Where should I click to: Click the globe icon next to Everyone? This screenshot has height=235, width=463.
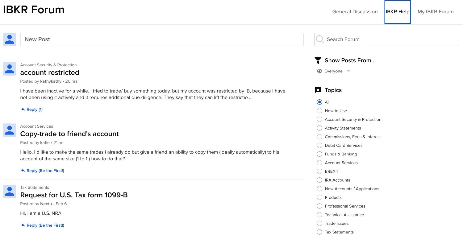[319, 71]
